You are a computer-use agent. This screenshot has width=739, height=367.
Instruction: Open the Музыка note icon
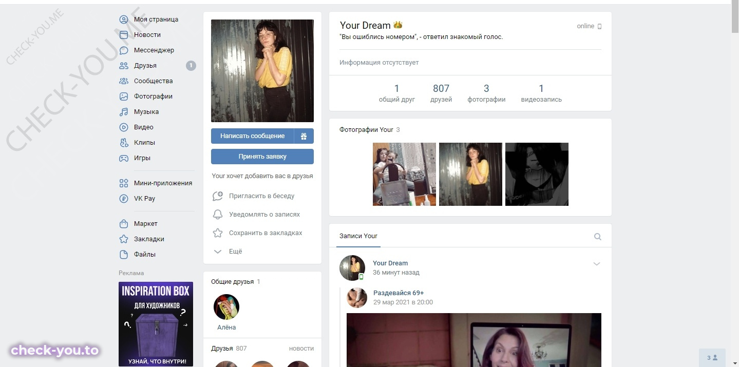(124, 112)
